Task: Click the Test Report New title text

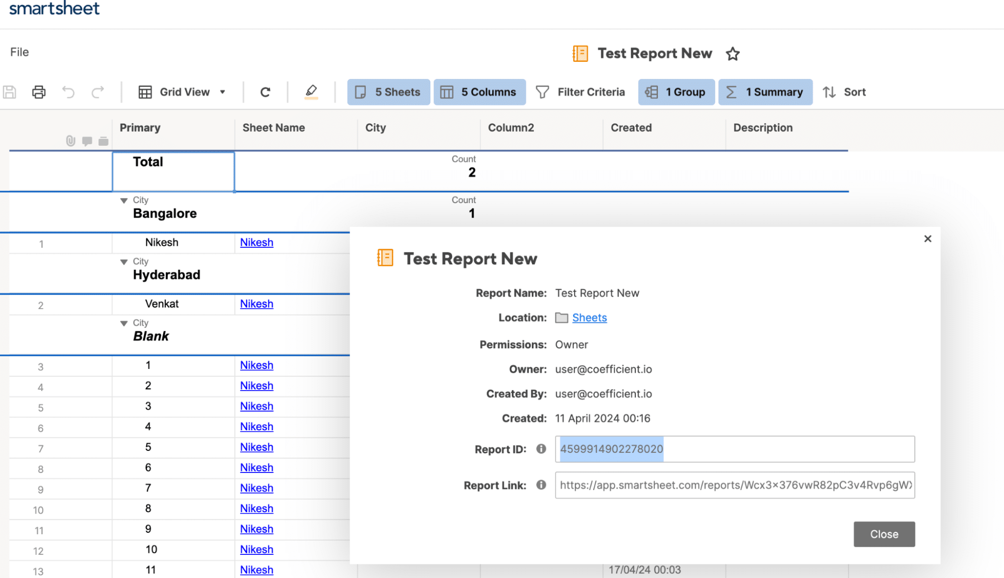Action: click(654, 53)
